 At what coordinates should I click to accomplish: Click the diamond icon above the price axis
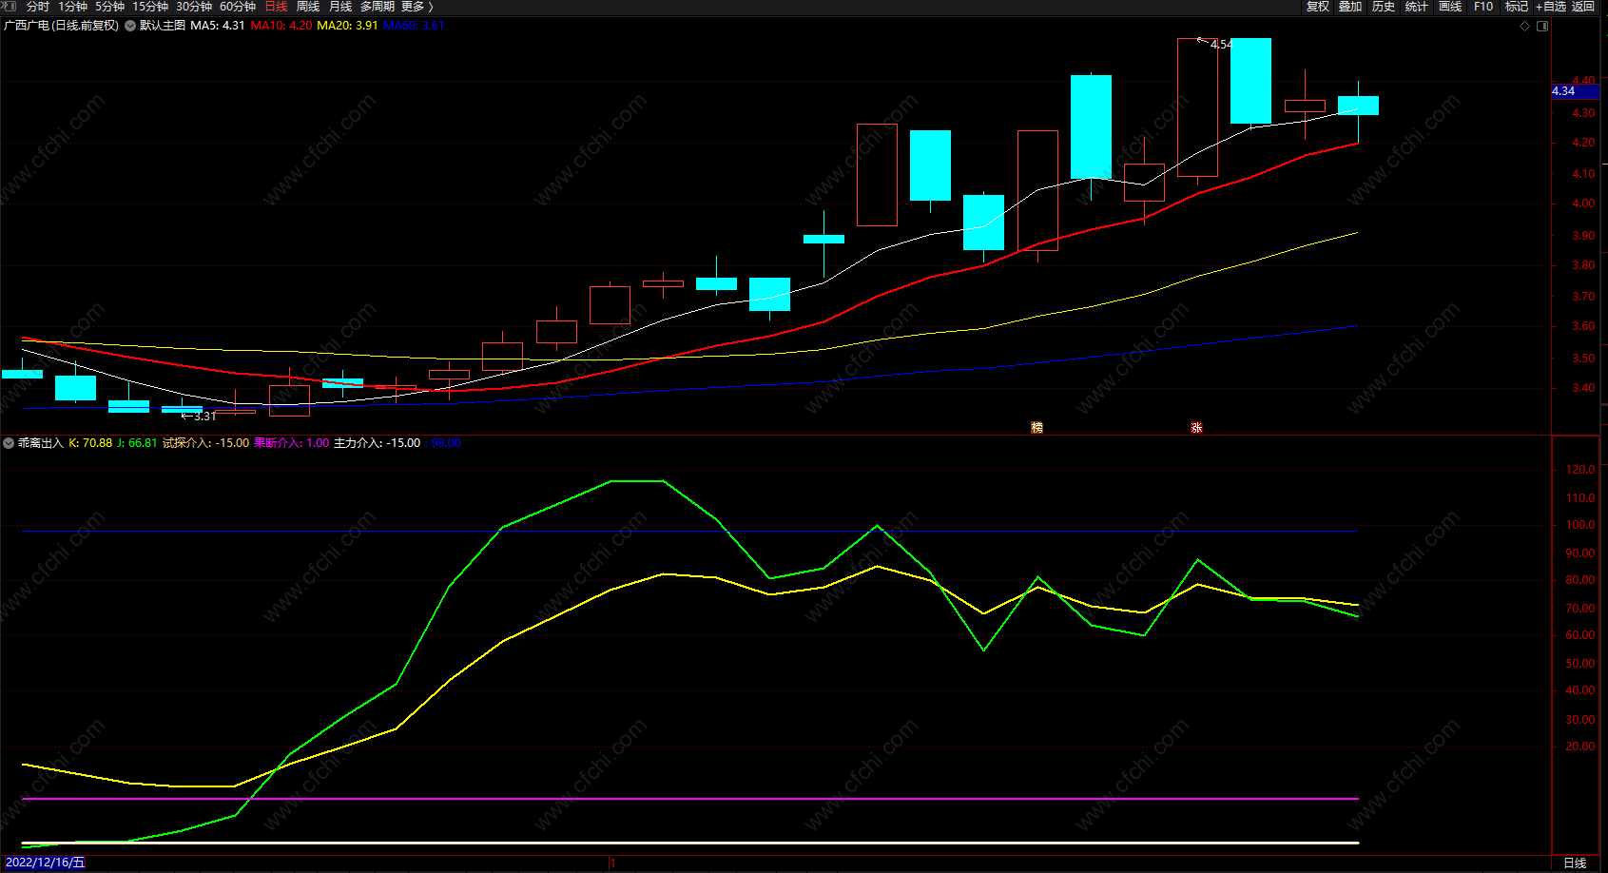click(x=1524, y=27)
